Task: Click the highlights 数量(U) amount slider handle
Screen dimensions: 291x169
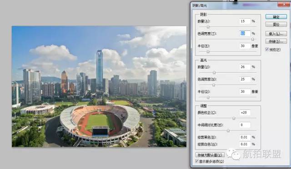Action: coord(214,73)
